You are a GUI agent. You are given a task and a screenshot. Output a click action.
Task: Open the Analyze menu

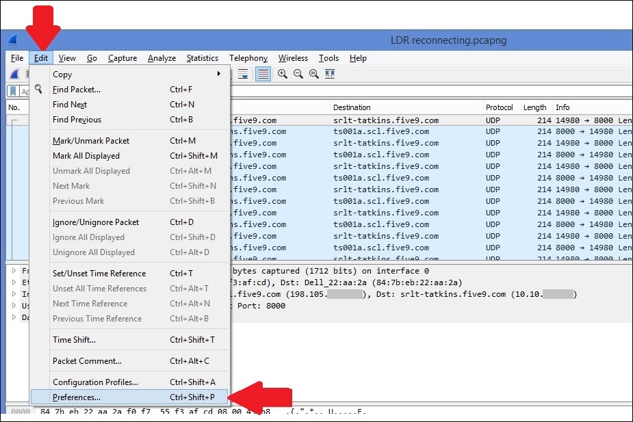pos(162,58)
